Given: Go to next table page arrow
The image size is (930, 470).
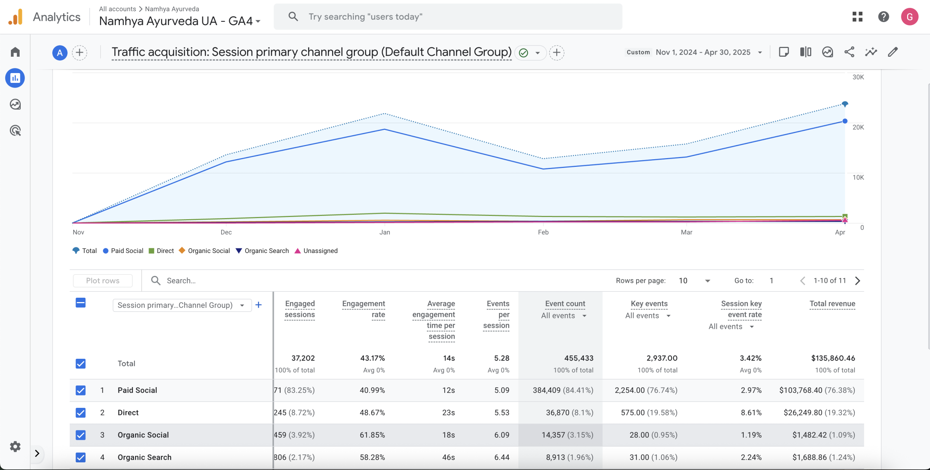Looking at the screenshot, I should pyautogui.click(x=858, y=280).
